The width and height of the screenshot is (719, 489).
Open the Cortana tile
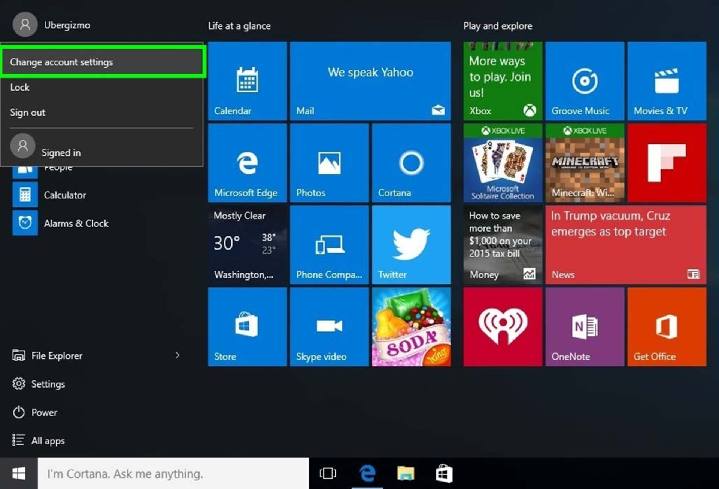coord(411,163)
